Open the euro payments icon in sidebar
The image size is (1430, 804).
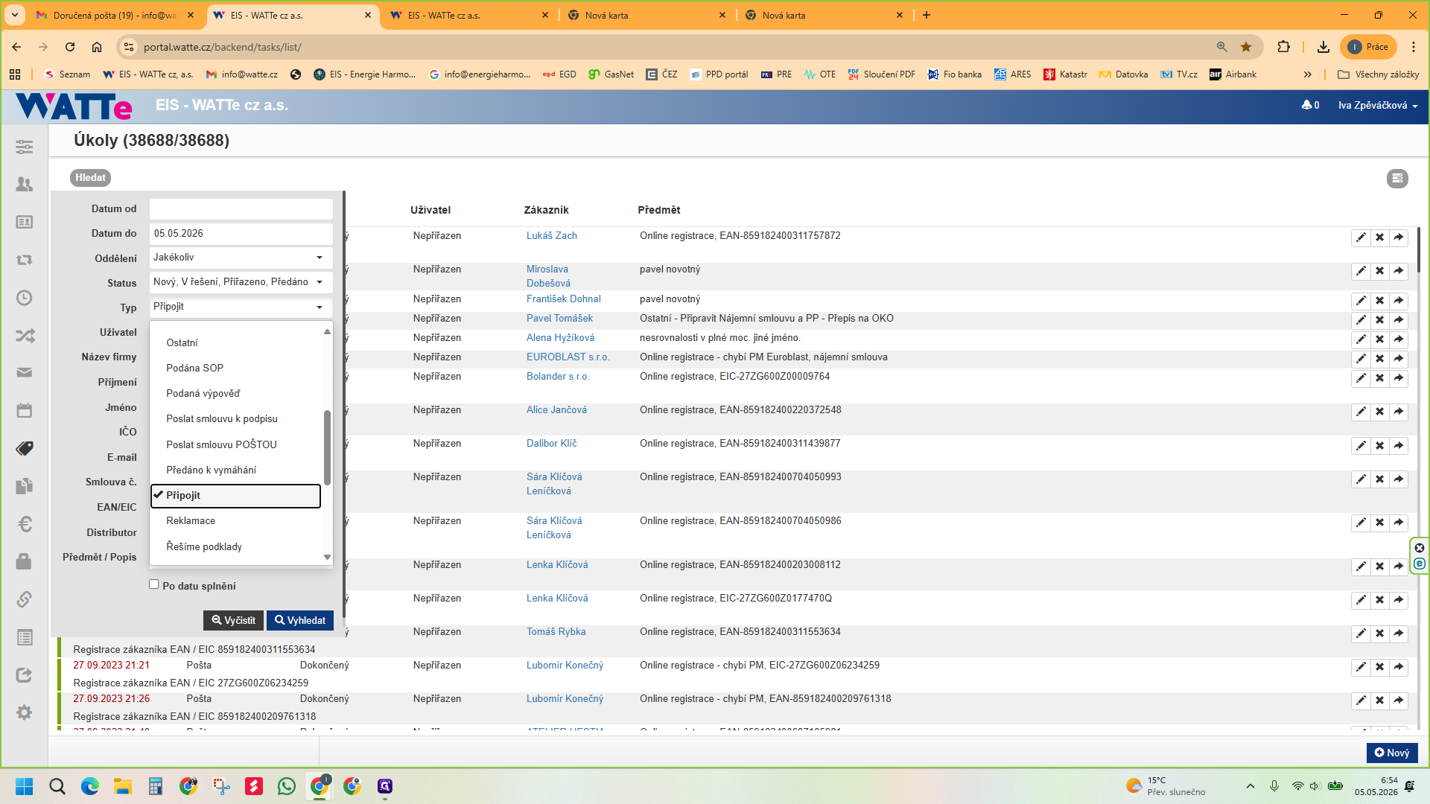click(25, 524)
